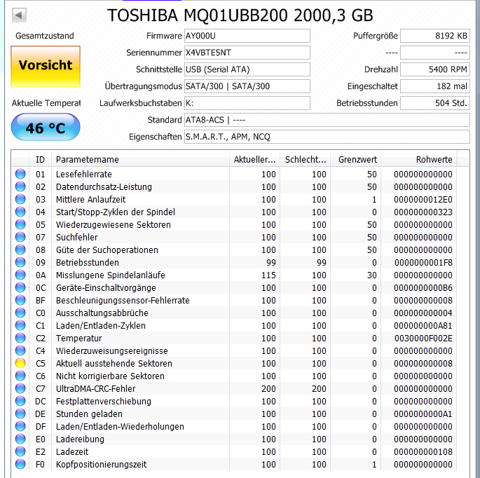Click the Übertragungsmodus field SATA/300
Viewport: 480px width, 478px height.
tap(247, 86)
